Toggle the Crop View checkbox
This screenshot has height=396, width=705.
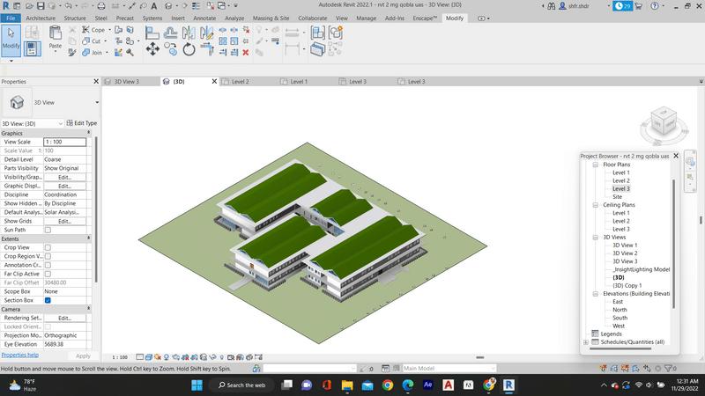coord(48,247)
